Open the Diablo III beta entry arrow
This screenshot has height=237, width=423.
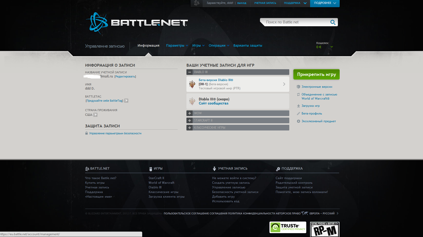point(284,84)
